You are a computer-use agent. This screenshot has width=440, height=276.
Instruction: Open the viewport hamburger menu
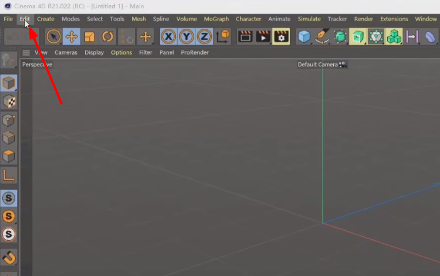tap(26, 53)
